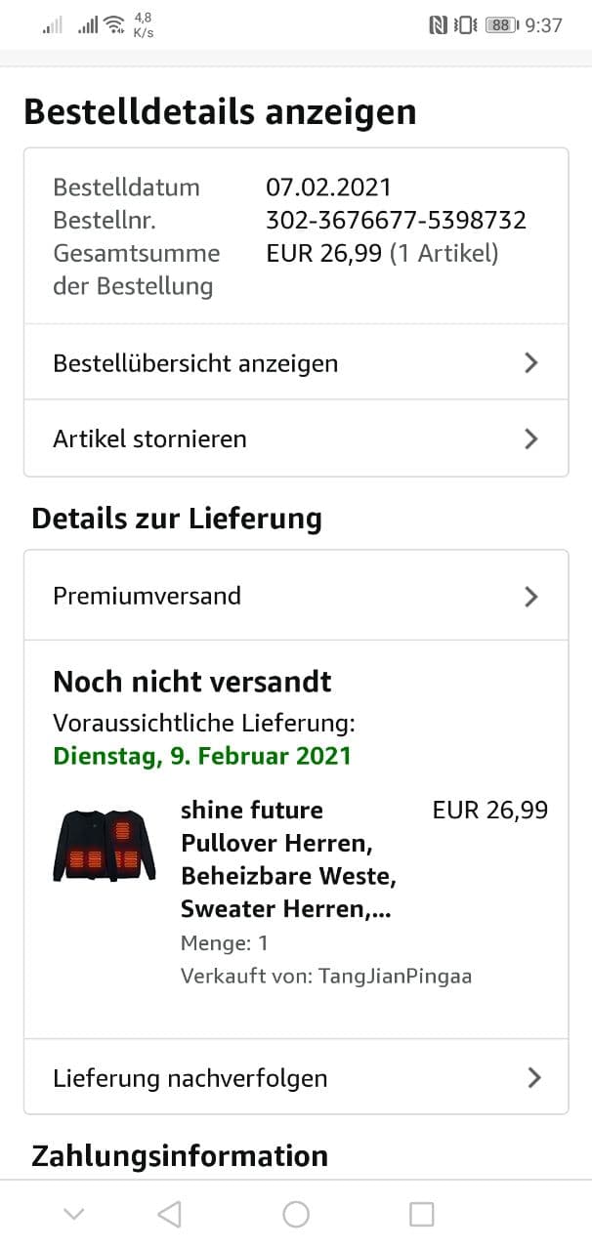Image resolution: width=592 pixels, height=1250 pixels.
Task: Tap chevron next to Lieferung nachverfolgen
Action: [x=533, y=1077]
